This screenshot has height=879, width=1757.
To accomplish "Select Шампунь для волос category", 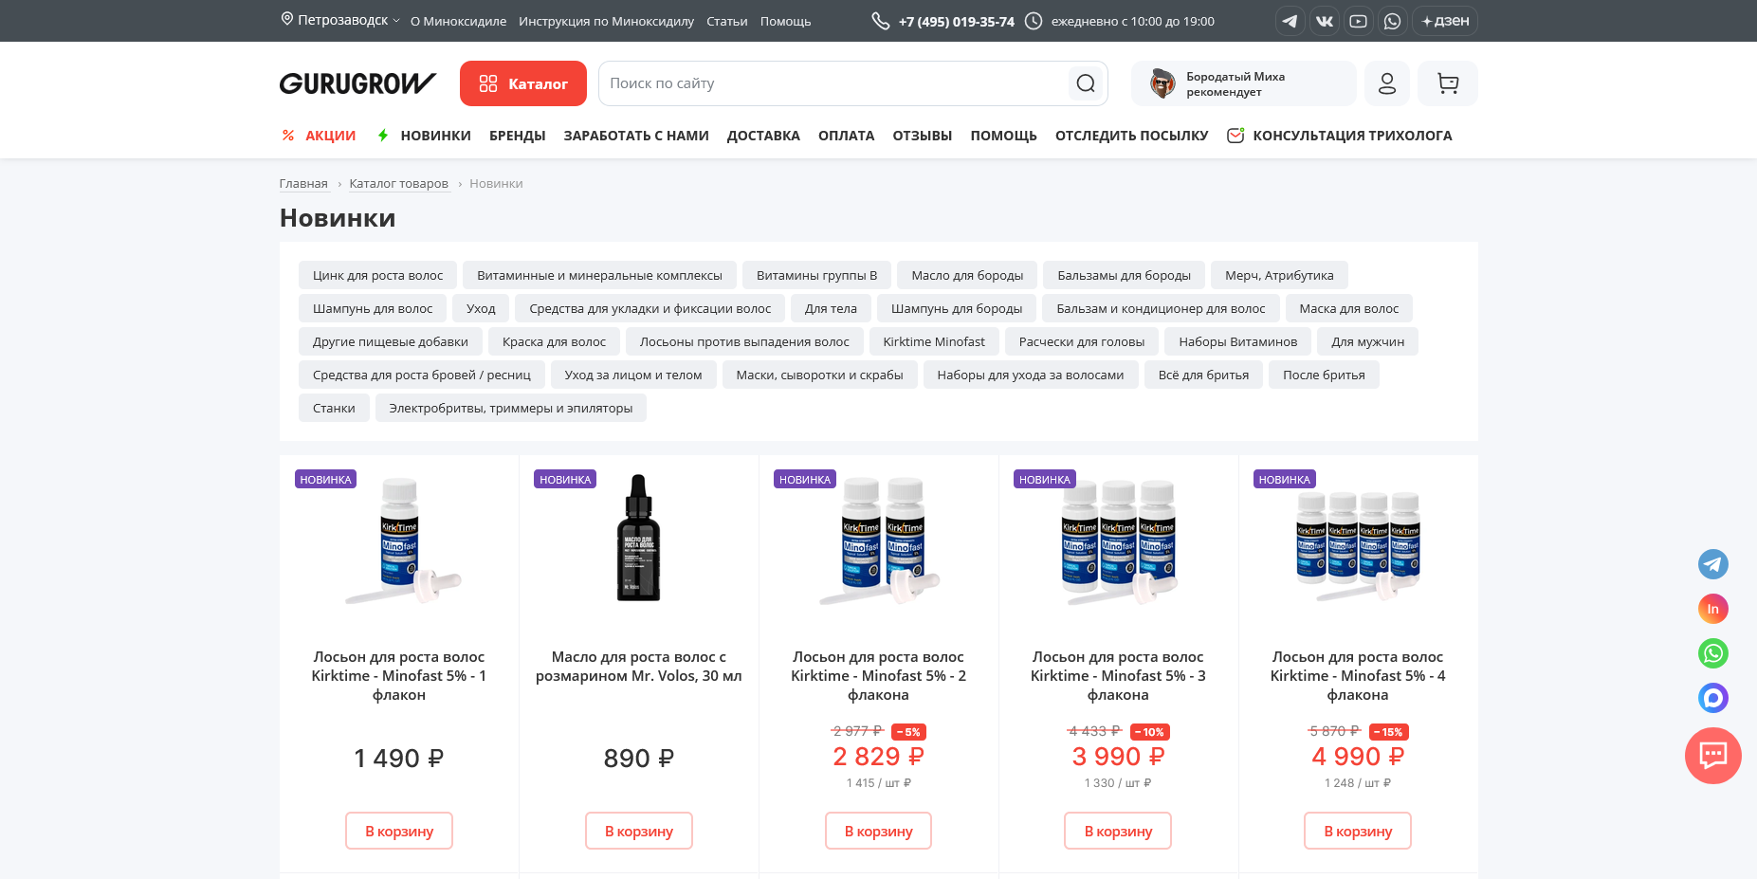I will (x=373, y=308).
